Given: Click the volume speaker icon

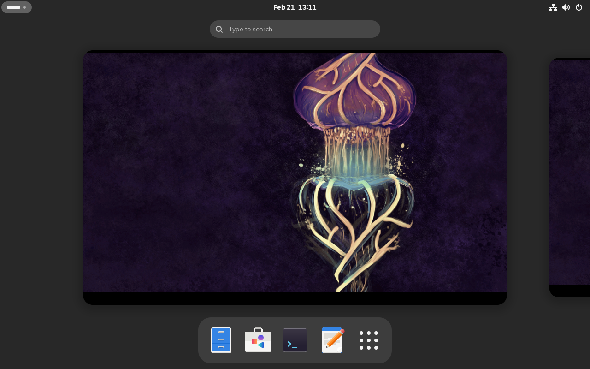Looking at the screenshot, I should [566, 7].
